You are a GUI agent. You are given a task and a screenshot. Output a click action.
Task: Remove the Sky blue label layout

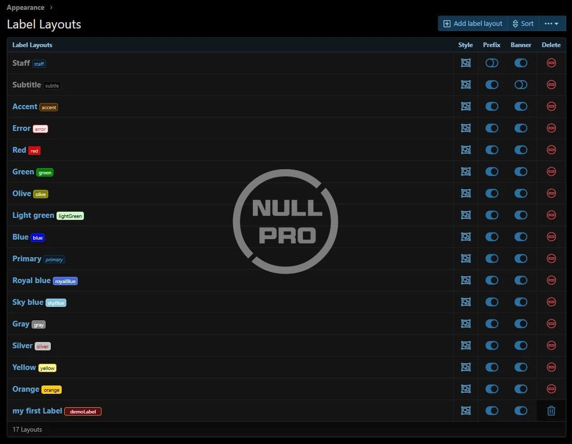551,302
